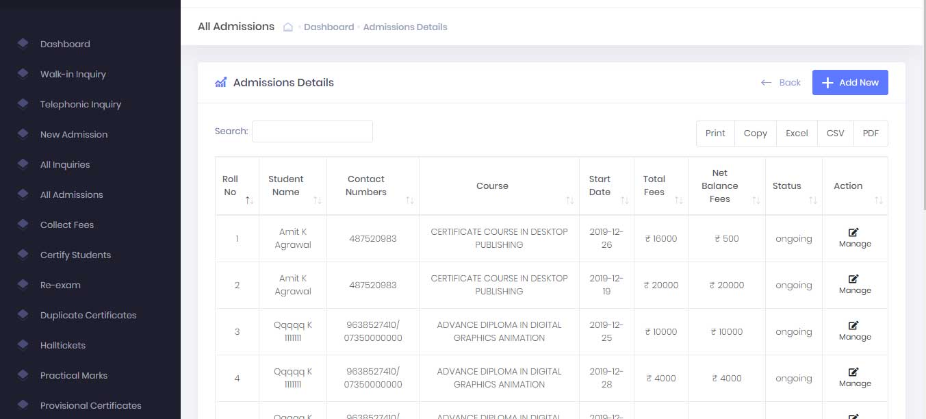Click the diamond icon beside Duplicate Certificates
The image size is (926, 419).
coord(23,315)
